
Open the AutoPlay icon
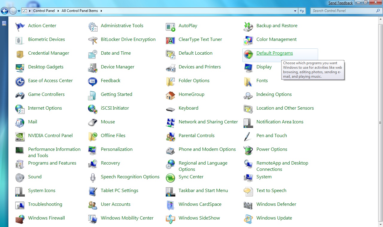171,27
